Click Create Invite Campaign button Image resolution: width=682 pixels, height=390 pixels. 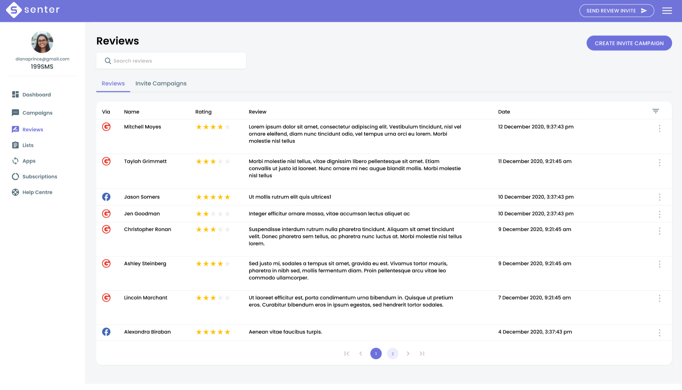pyautogui.click(x=629, y=43)
